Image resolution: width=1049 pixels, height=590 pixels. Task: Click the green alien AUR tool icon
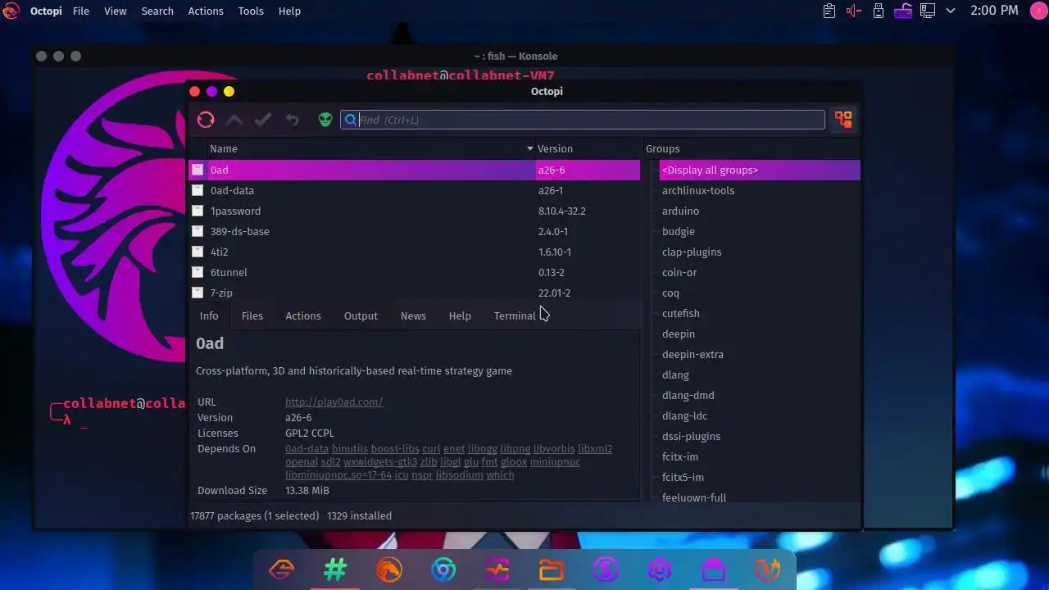325,120
